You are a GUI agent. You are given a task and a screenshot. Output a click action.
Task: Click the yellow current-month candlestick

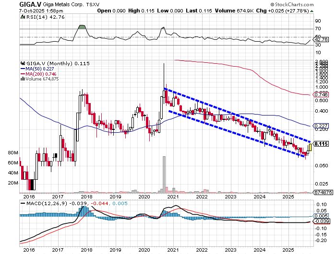pos(310,147)
